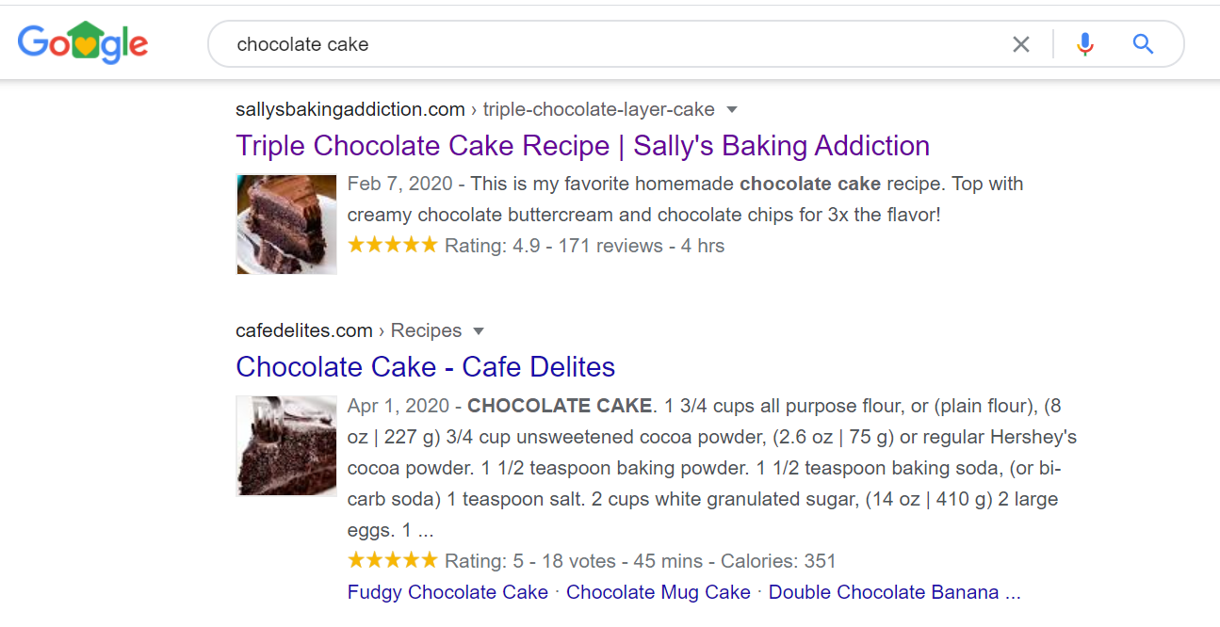The width and height of the screenshot is (1220, 627).
Task: Expand dropdown arrow next to sallysbakingaddiction.com URL
Action: pyautogui.click(x=732, y=110)
